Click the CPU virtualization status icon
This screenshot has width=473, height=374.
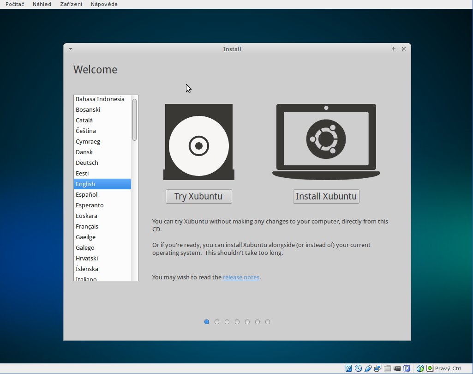pos(407,368)
